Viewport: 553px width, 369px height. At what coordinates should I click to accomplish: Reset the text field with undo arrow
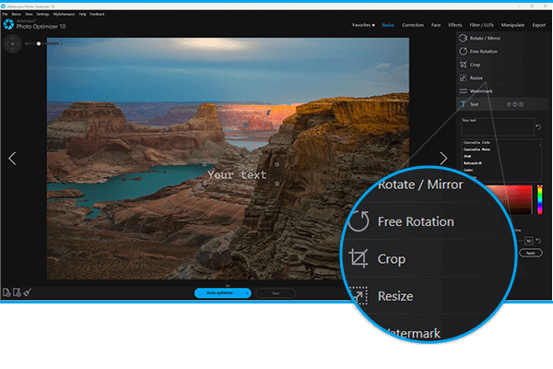tap(538, 126)
